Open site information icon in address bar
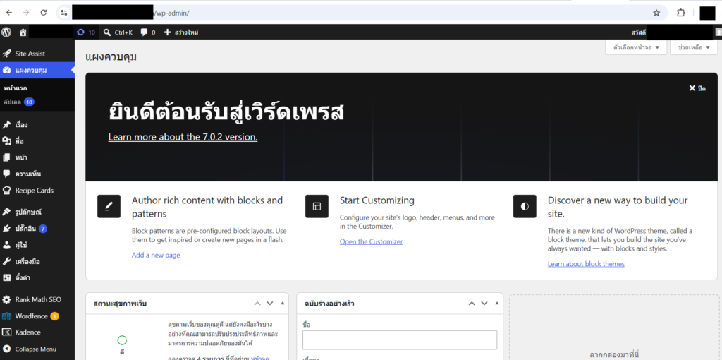 coord(64,13)
